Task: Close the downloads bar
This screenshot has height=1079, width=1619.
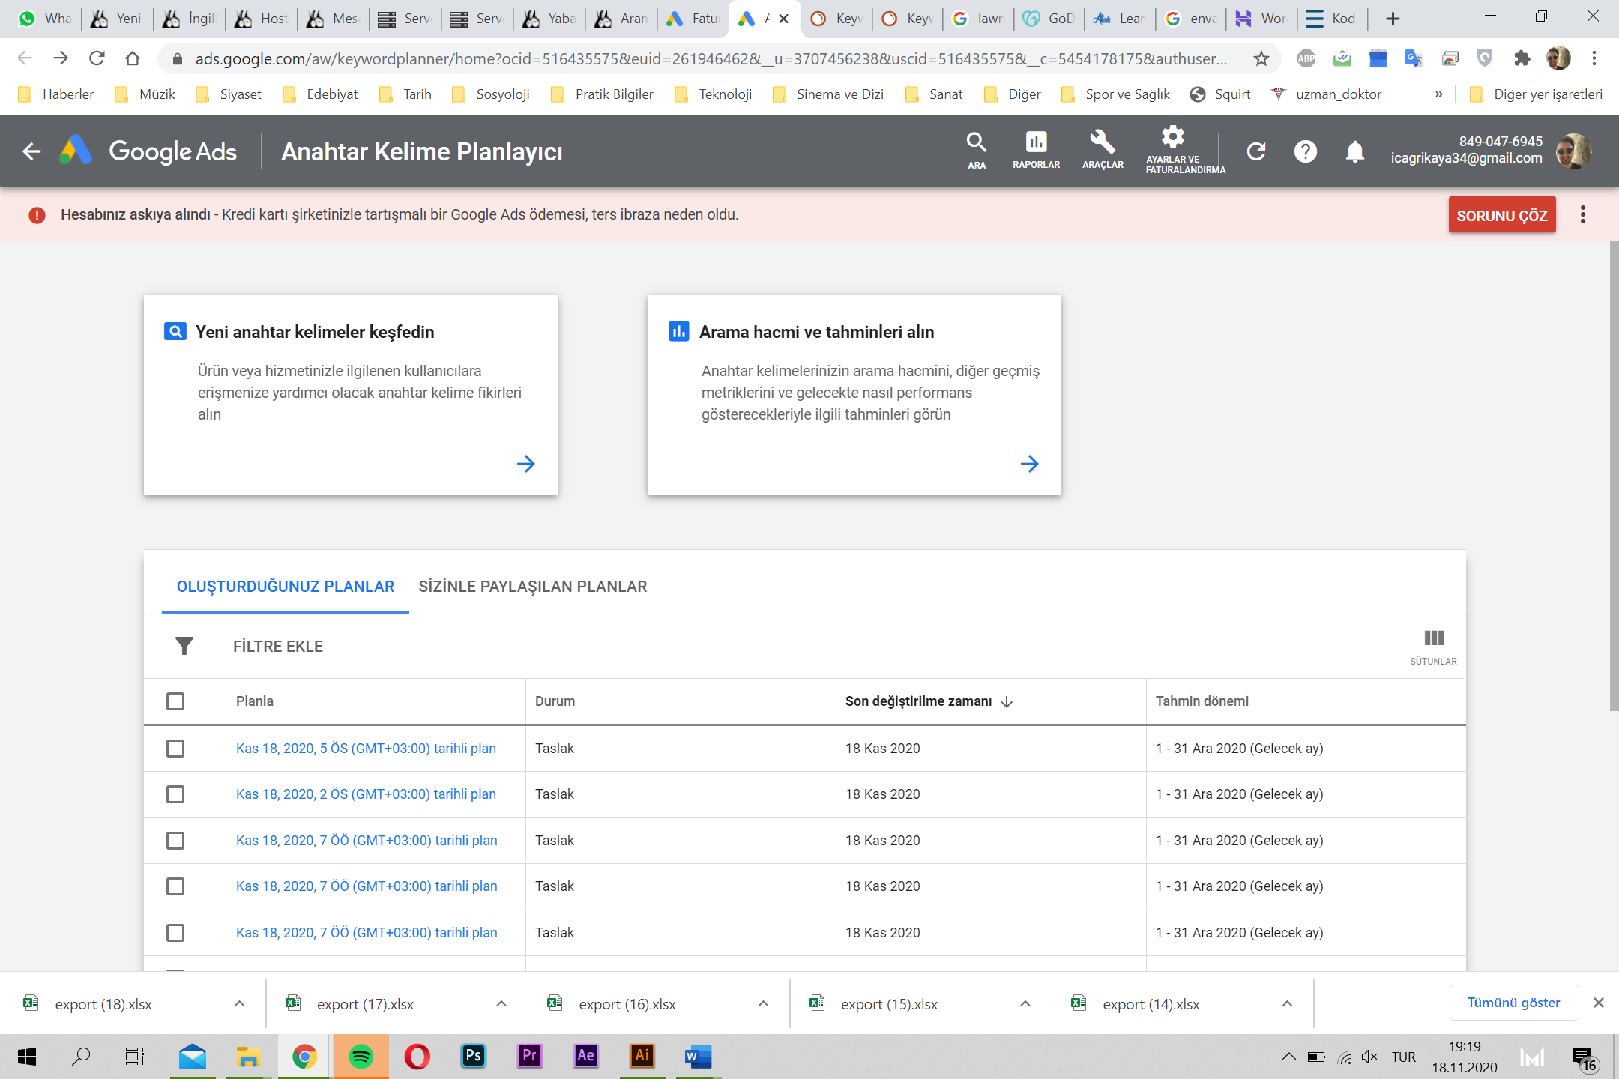Action: click(1599, 1003)
